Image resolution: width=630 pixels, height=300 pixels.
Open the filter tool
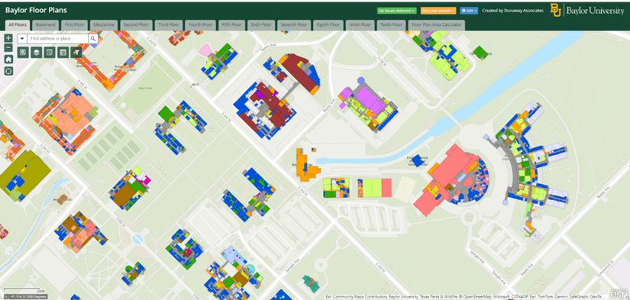pyautogui.click(x=76, y=52)
